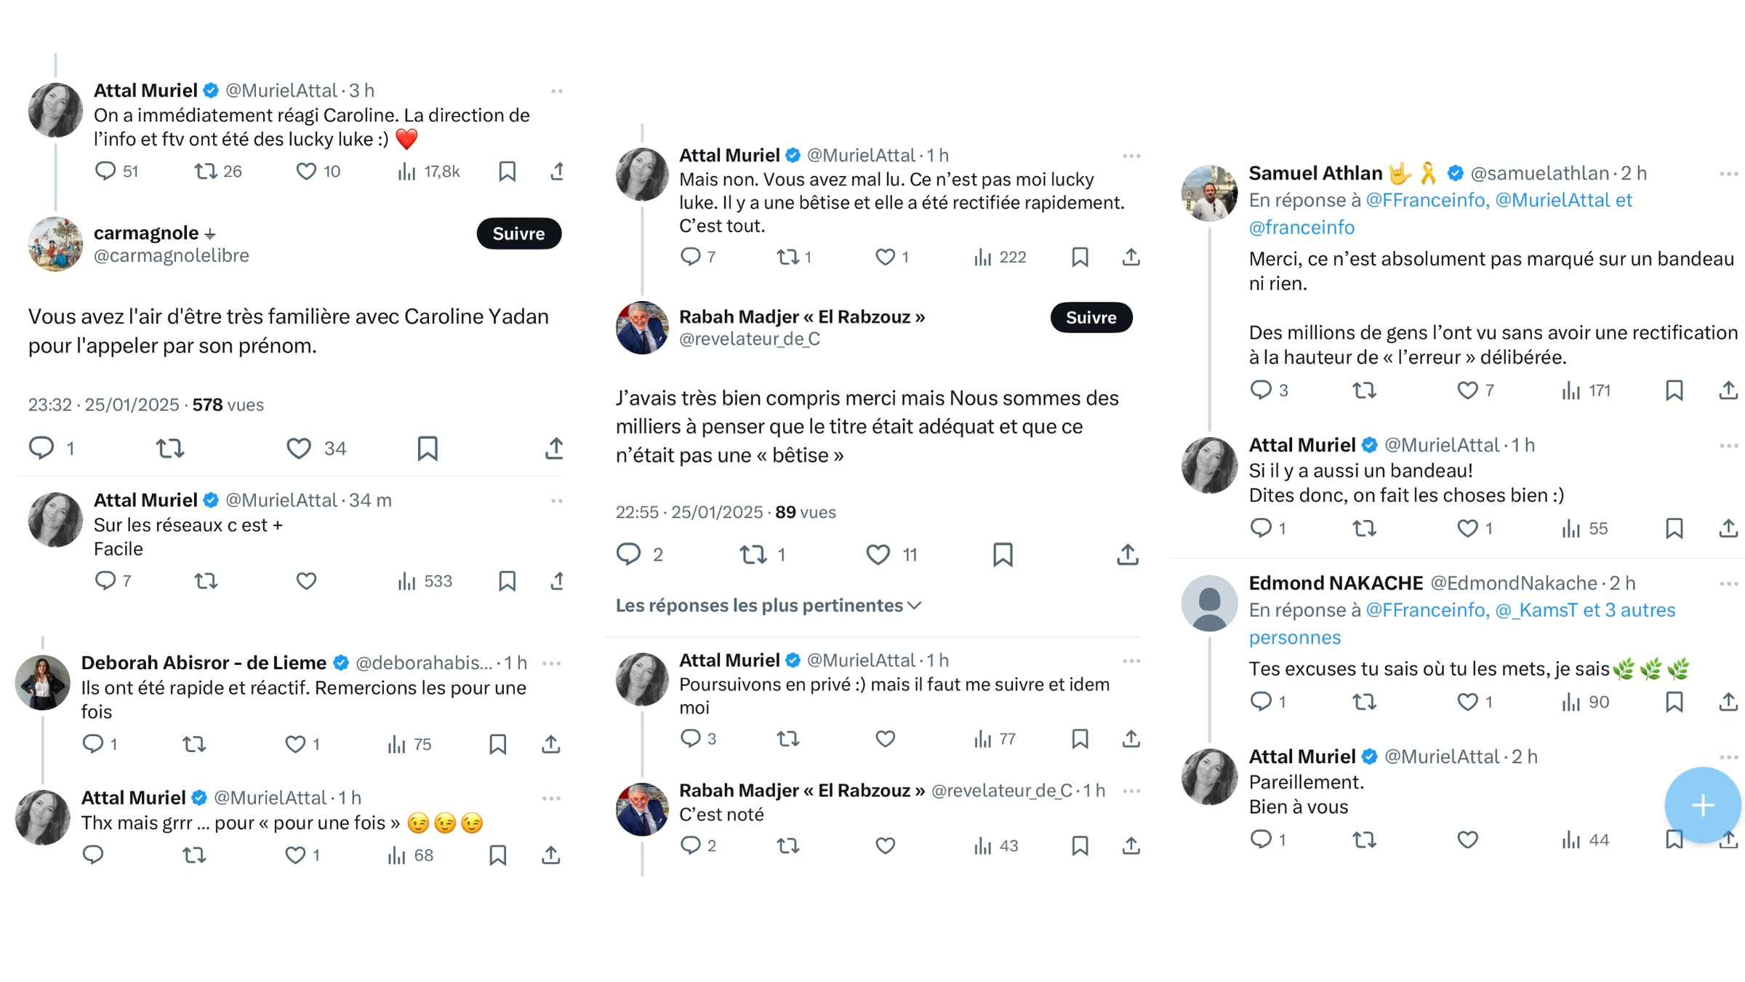Open the @carmagnolelibre profile handle
This screenshot has height=982, width=1745.
(x=172, y=255)
